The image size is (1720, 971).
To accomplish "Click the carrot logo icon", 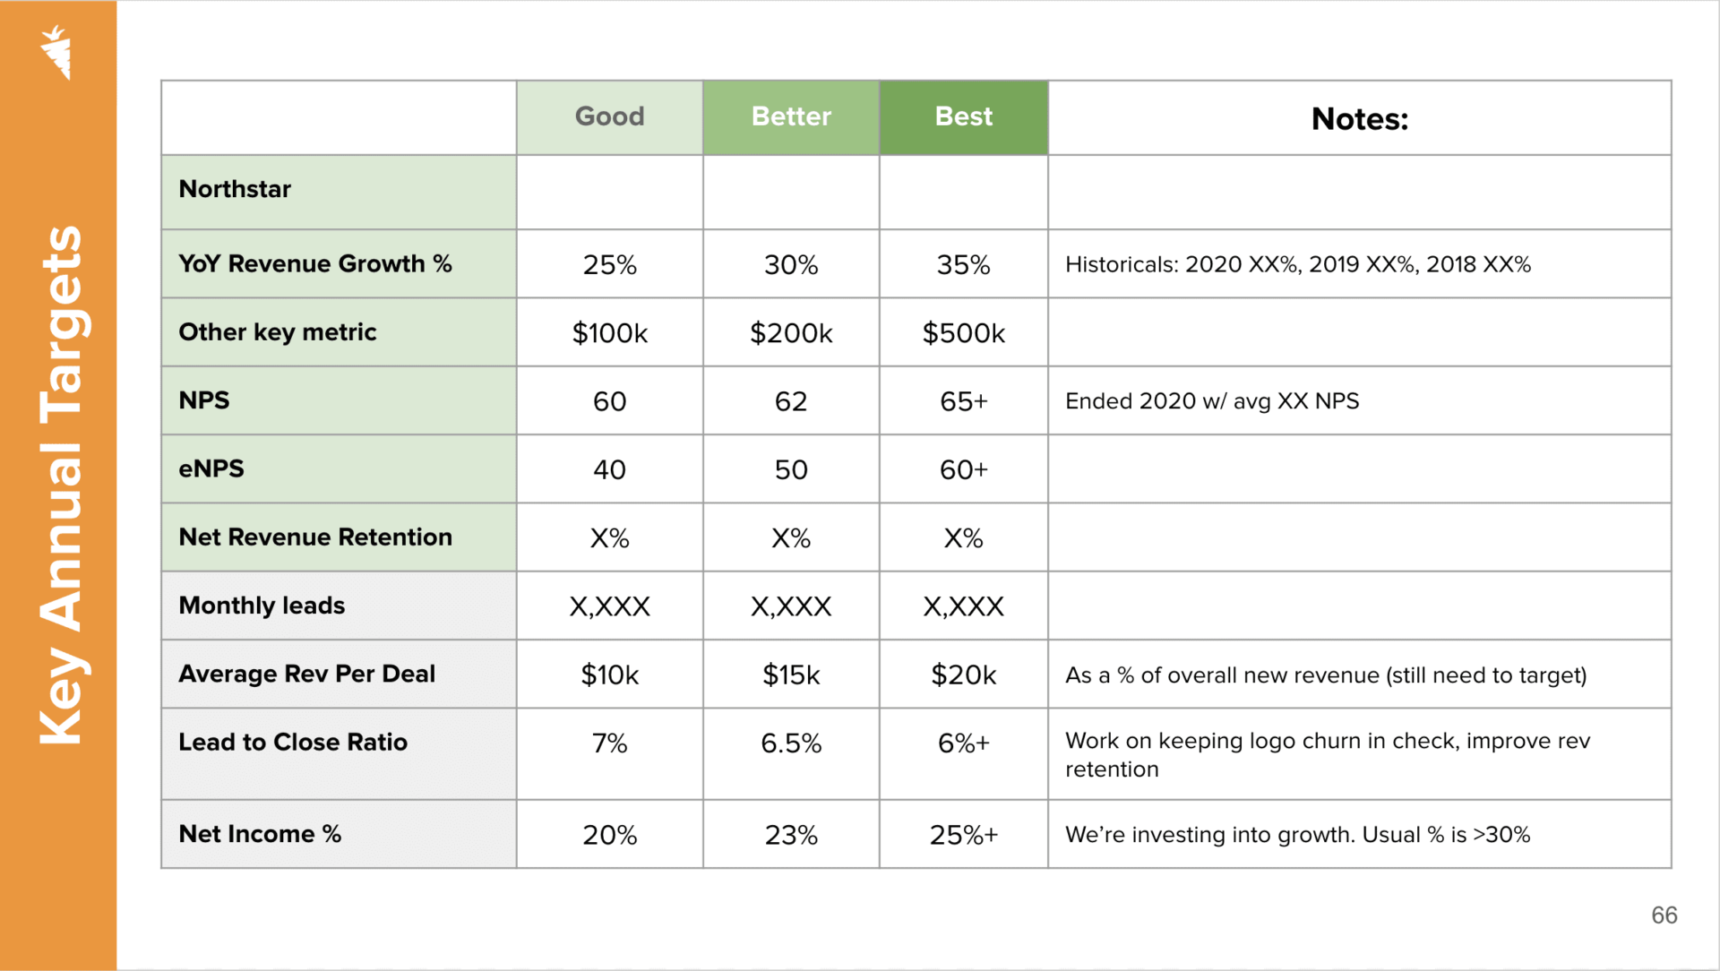I will point(56,52).
